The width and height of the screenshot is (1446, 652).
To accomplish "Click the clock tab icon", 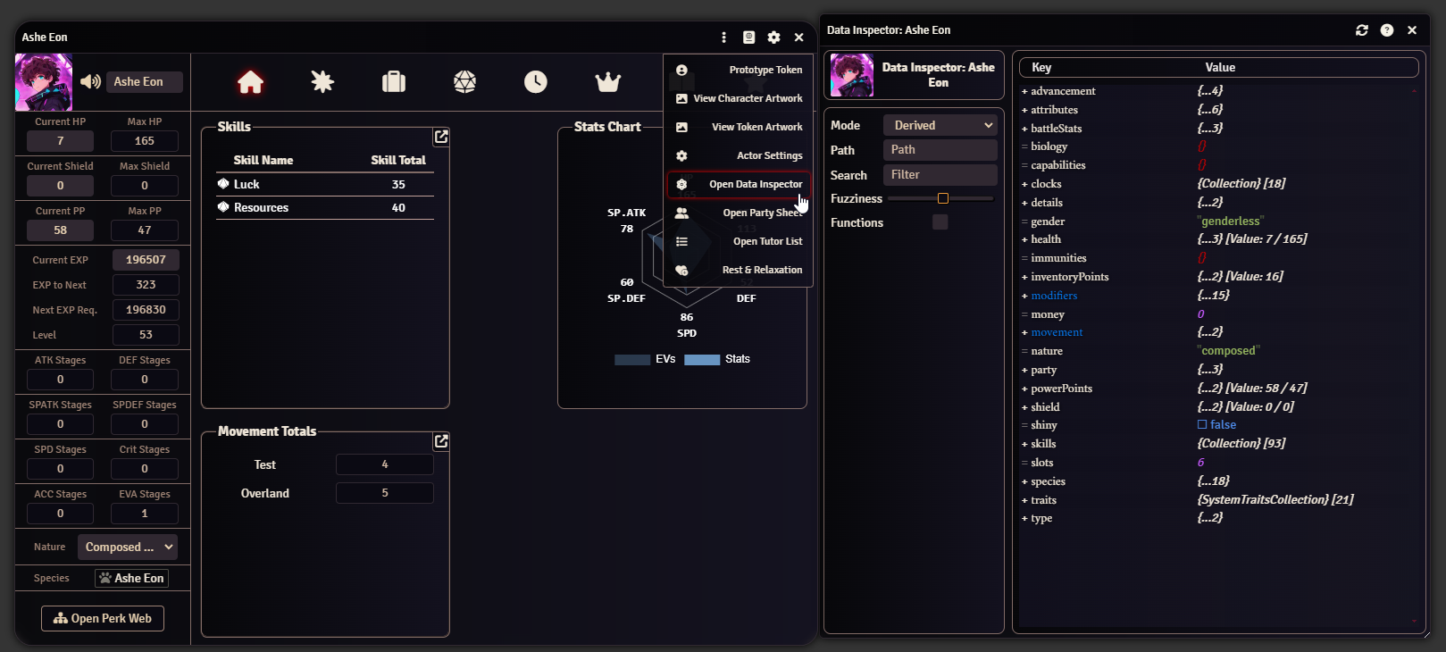I will 536,82.
